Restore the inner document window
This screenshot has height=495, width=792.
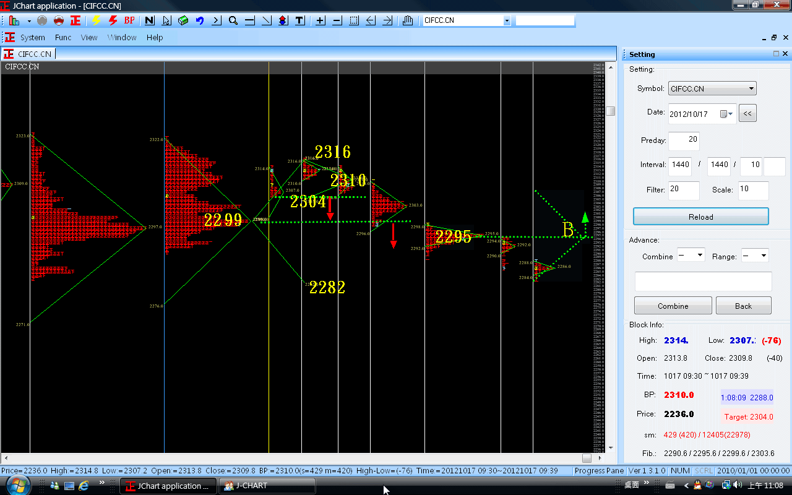[774, 37]
